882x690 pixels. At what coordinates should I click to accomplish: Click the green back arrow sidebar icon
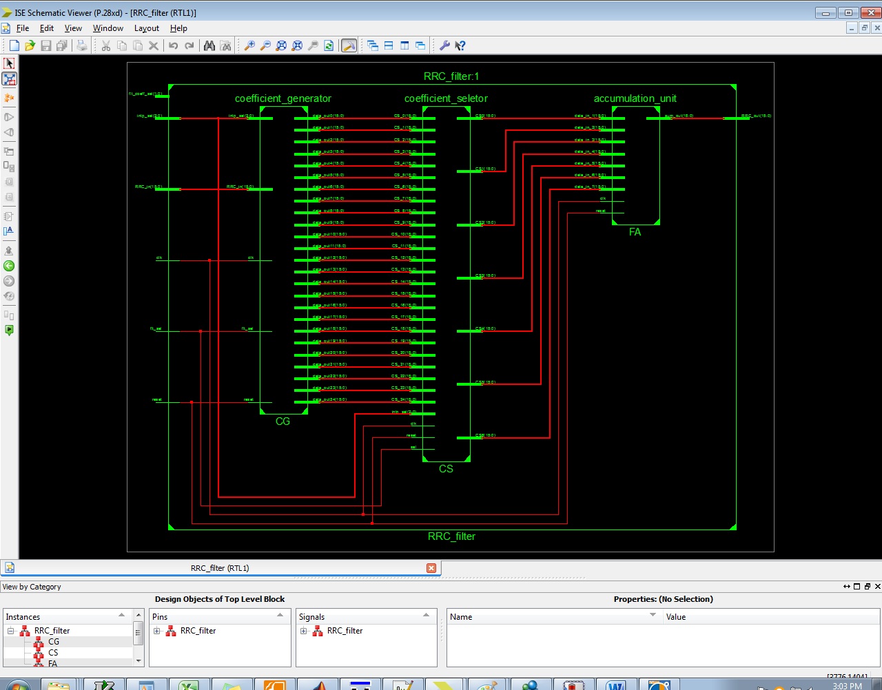pos(9,266)
